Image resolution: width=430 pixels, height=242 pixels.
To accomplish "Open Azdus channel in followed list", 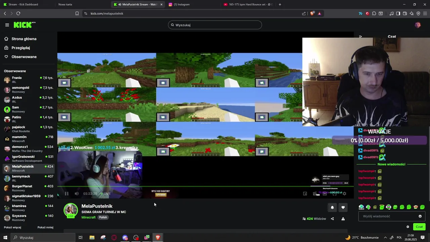I will click(29, 99).
